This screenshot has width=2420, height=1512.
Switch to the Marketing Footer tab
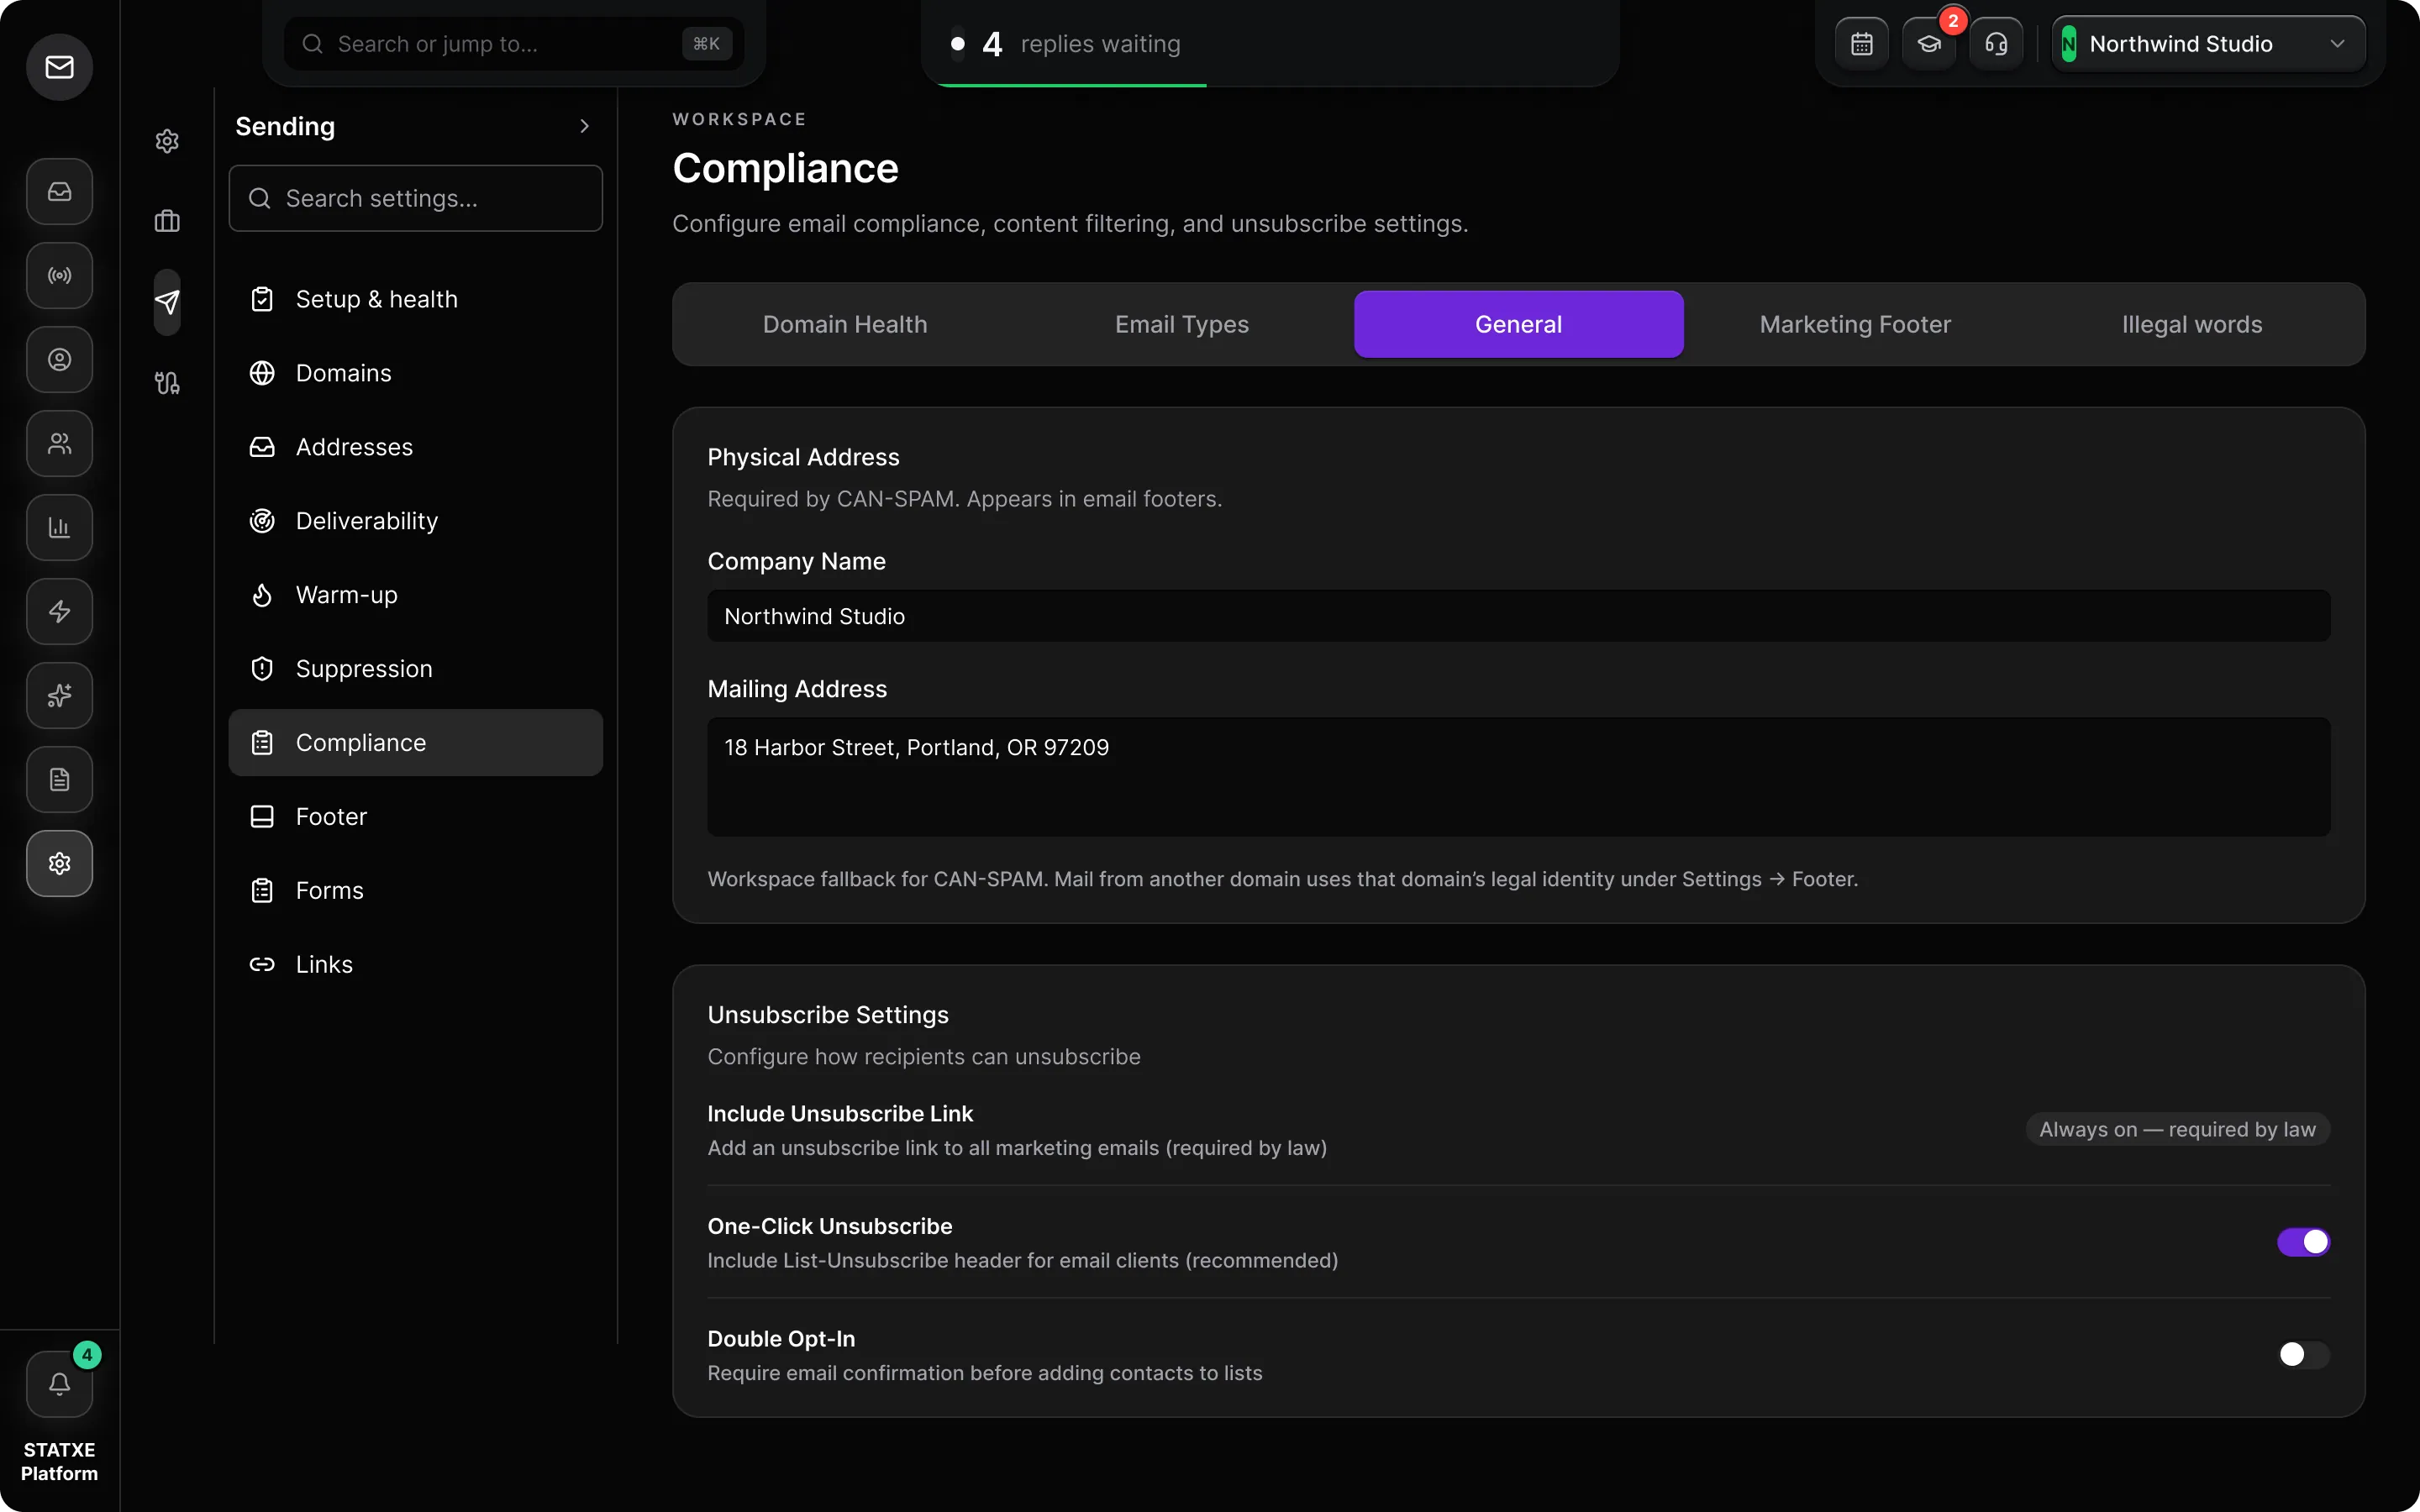pyautogui.click(x=1855, y=324)
